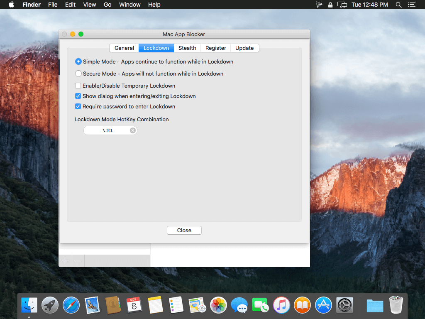This screenshot has width=425, height=319.
Task: Open Reminders from the Dock
Action: (x=176, y=305)
